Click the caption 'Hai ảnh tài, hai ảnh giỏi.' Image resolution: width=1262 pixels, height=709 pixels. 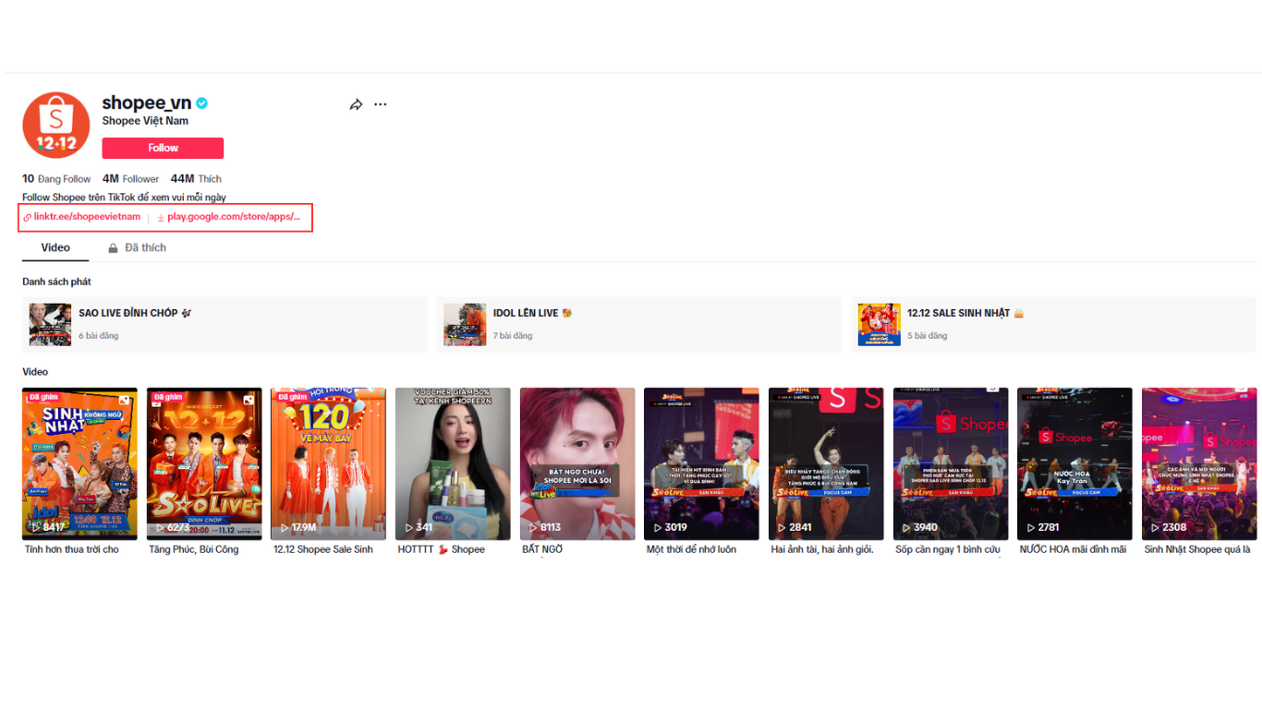pos(822,549)
